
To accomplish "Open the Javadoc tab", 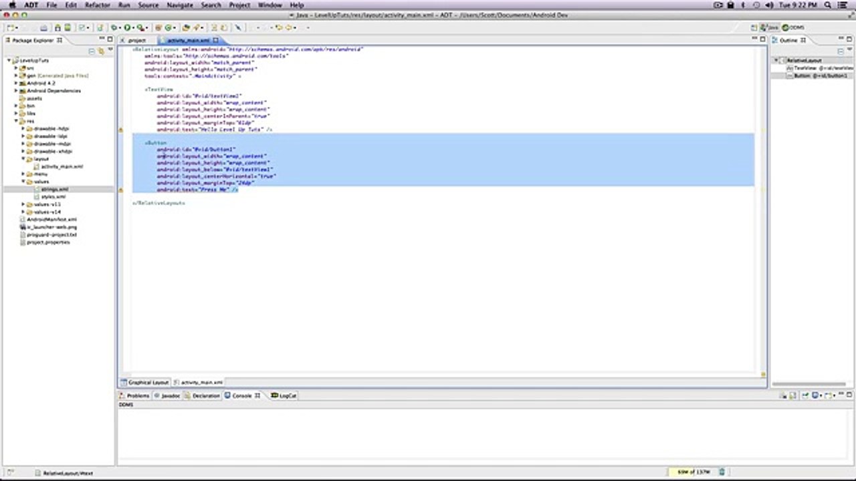I will pos(167,395).
